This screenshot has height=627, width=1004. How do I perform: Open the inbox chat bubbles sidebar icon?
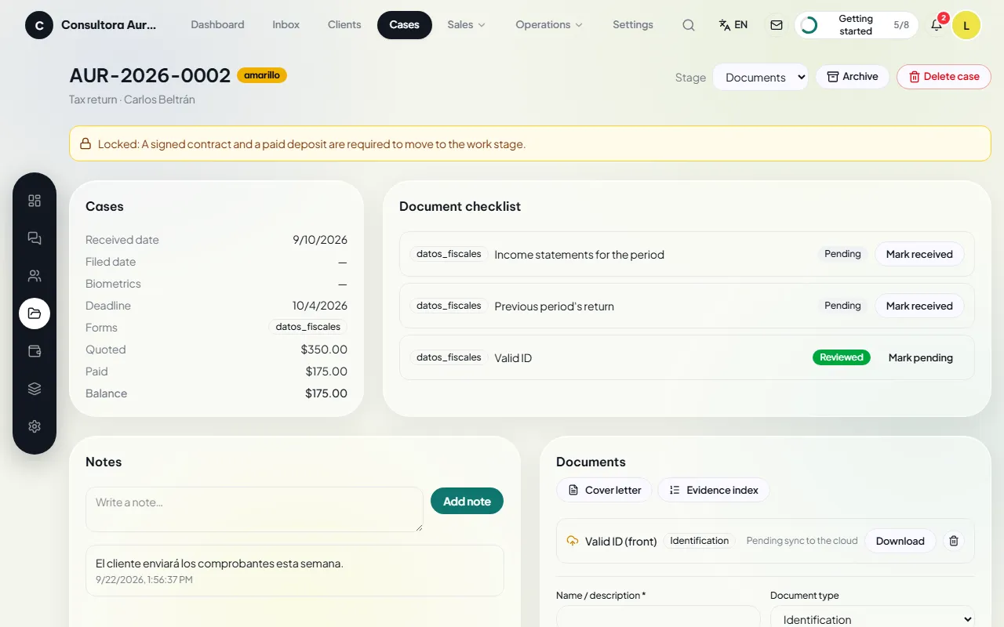(35, 238)
